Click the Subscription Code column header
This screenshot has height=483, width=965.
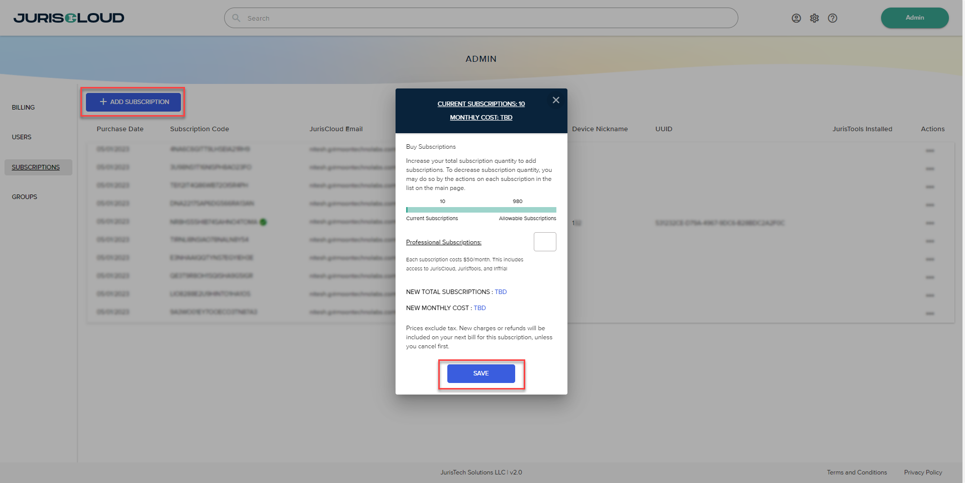tap(200, 129)
